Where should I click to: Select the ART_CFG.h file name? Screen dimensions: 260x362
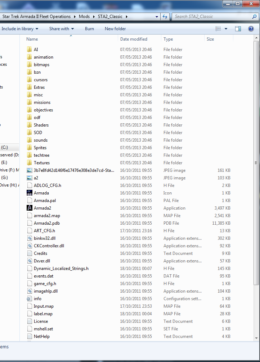pos(44,231)
